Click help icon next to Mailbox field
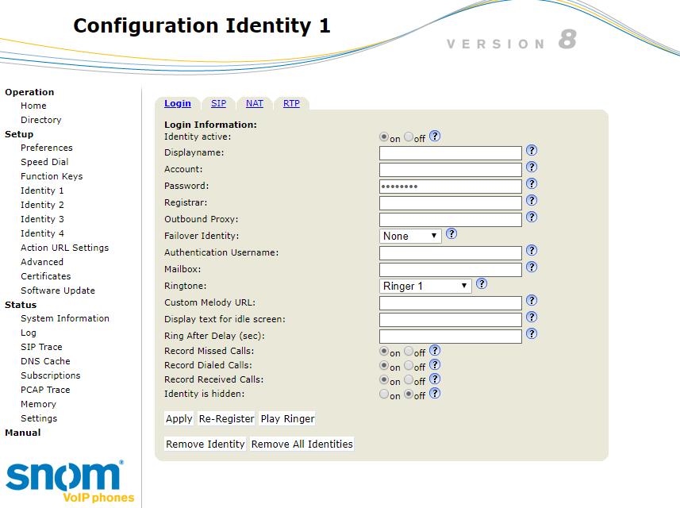Viewport: 680px width, 508px height. (x=532, y=267)
